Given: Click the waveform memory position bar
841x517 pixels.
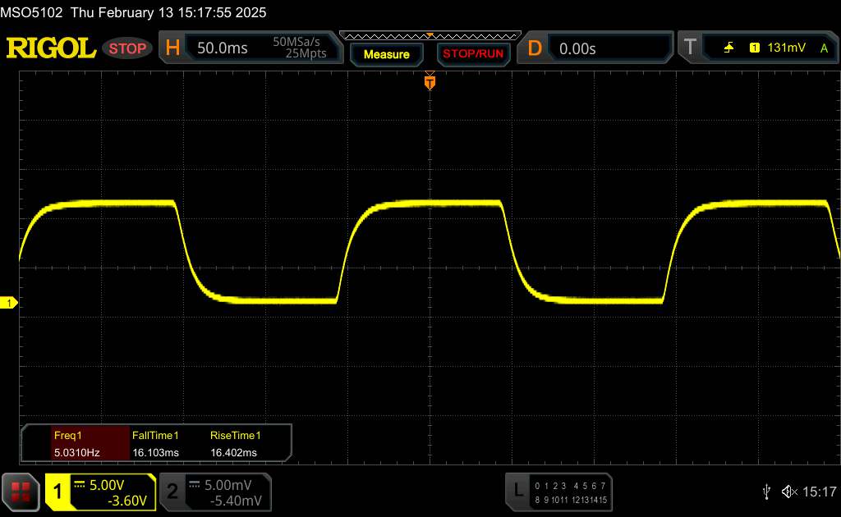Looking at the screenshot, I should coord(430,36).
